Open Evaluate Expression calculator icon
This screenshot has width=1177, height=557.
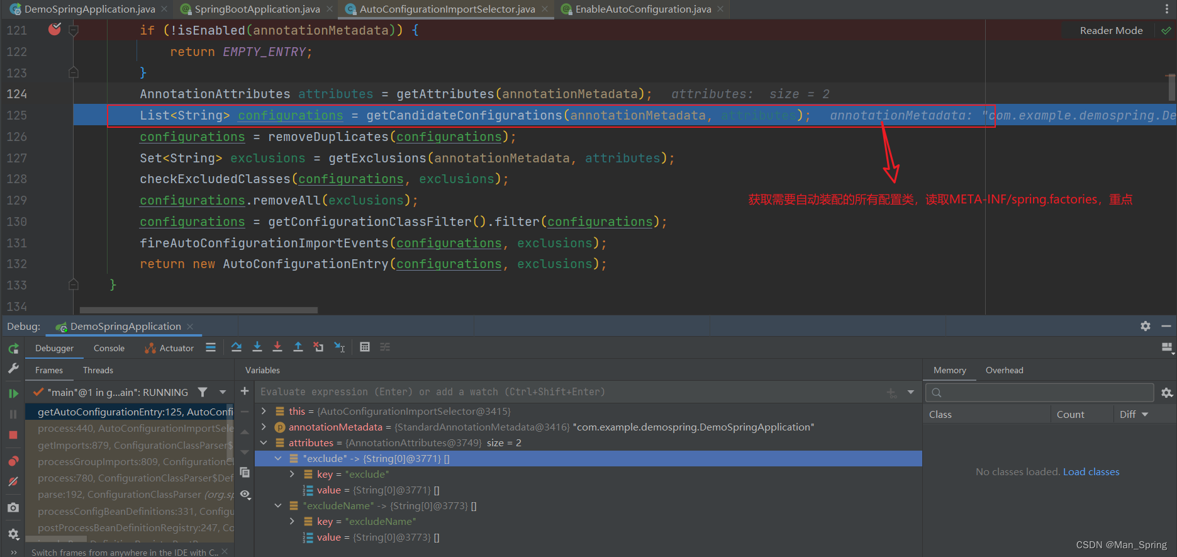pyautogui.click(x=365, y=347)
